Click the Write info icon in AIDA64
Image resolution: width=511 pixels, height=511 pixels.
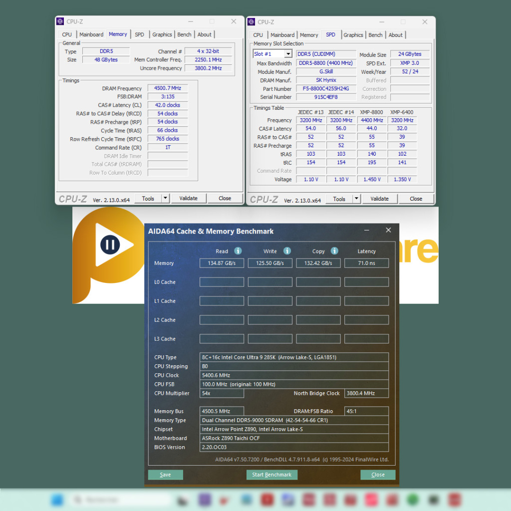(x=287, y=251)
